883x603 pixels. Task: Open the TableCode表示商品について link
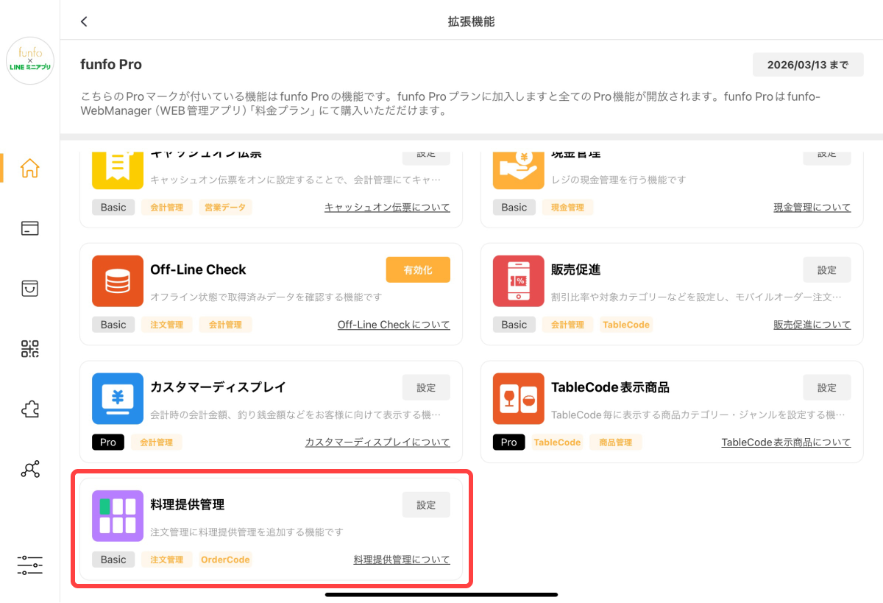click(786, 442)
